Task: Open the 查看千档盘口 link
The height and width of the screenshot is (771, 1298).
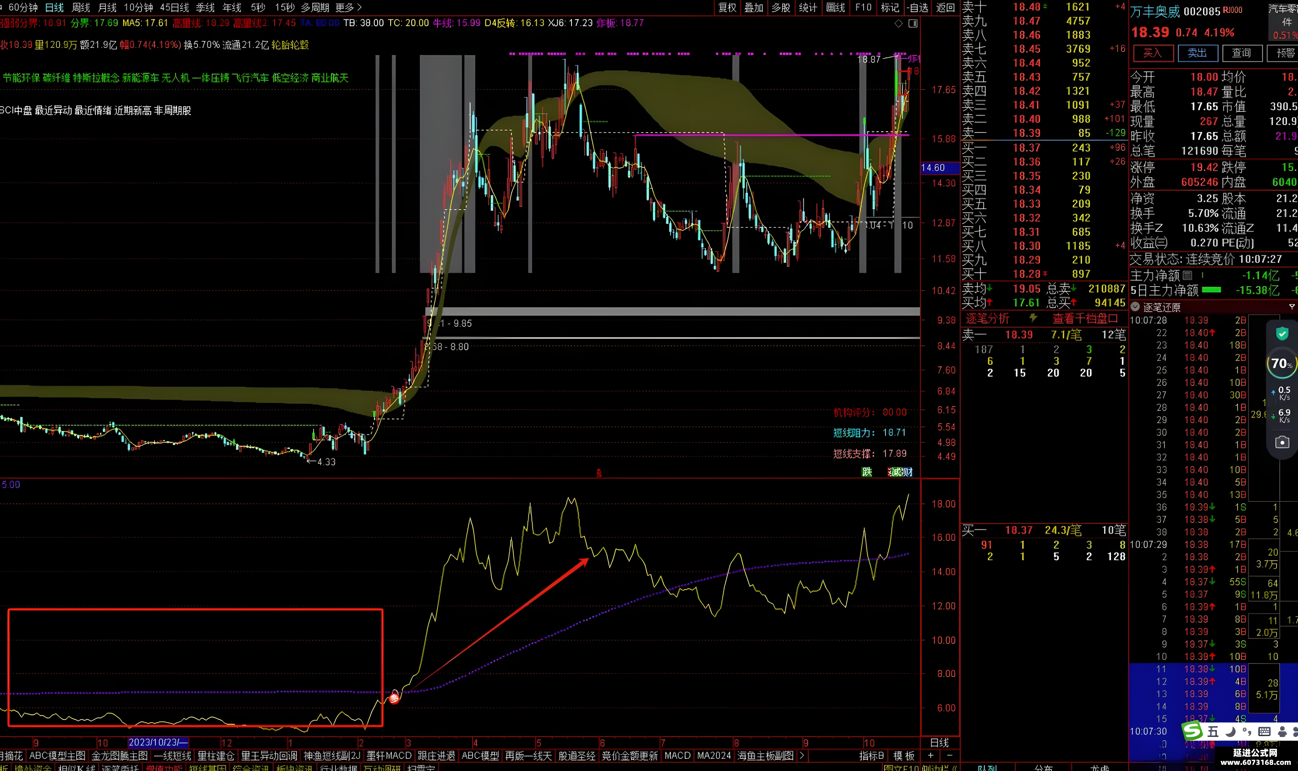Action: point(1085,319)
